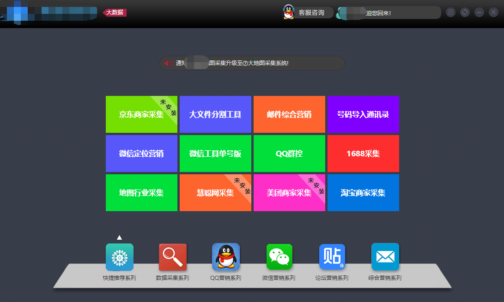Select the QQ营销系列 label
Screen dimensions: 504x302
click(225, 278)
